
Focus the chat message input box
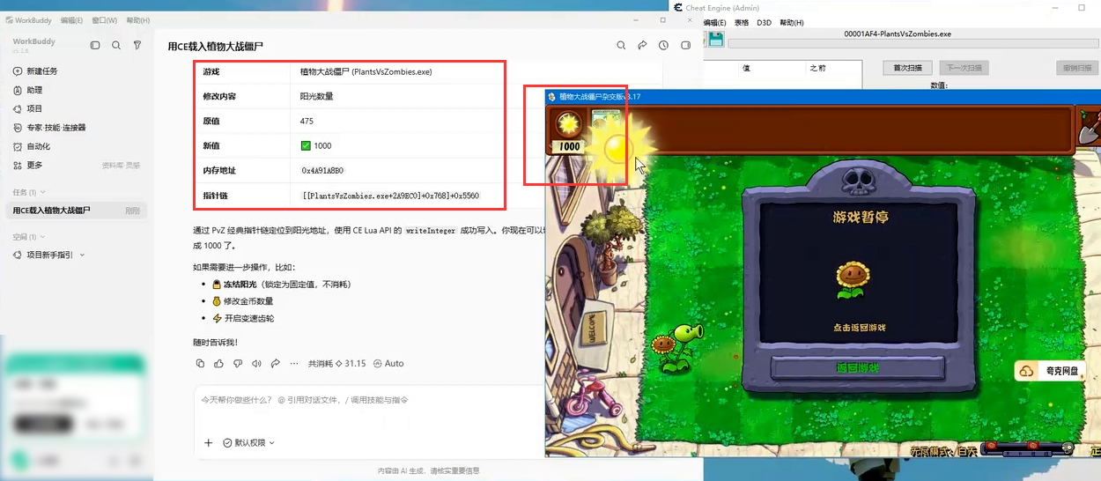point(370,400)
